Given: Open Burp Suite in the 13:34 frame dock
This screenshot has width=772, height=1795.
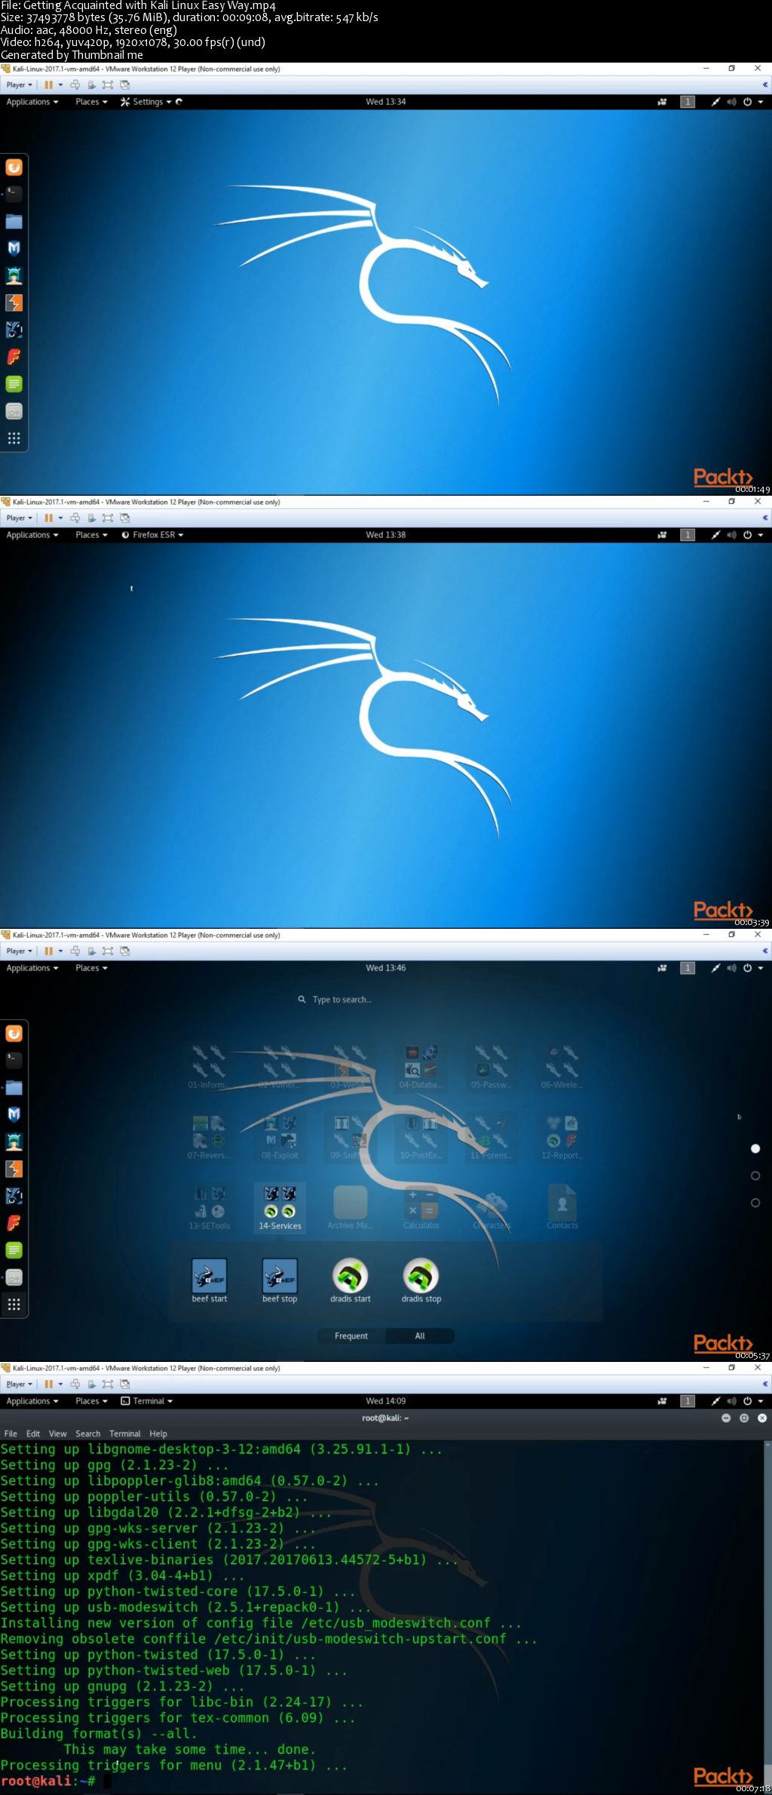Looking at the screenshot, I should (14, 303).
